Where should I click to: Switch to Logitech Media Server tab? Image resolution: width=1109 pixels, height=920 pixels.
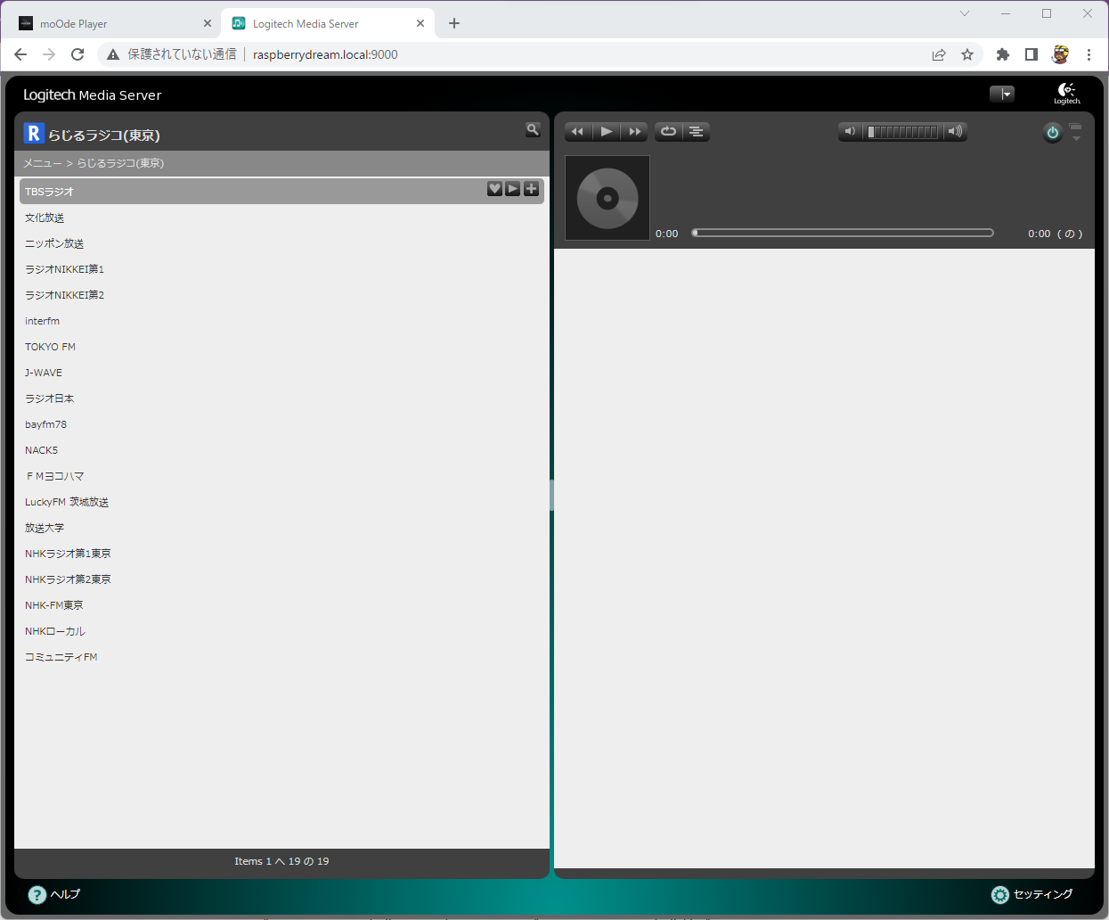326,24
